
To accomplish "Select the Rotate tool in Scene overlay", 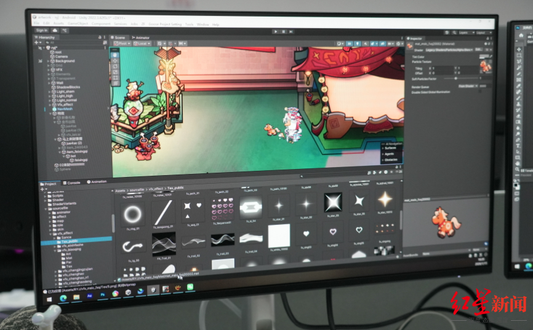I will tap(115, 66).
